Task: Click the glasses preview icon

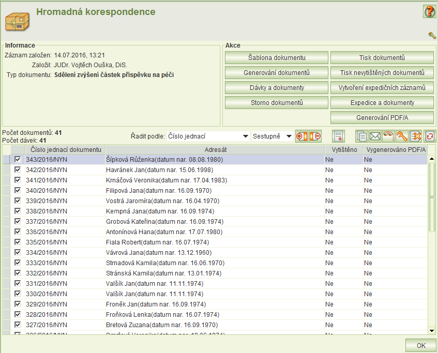Action: point(389,136)
